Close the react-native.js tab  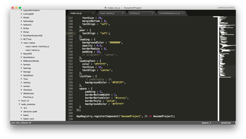[123, 13]
